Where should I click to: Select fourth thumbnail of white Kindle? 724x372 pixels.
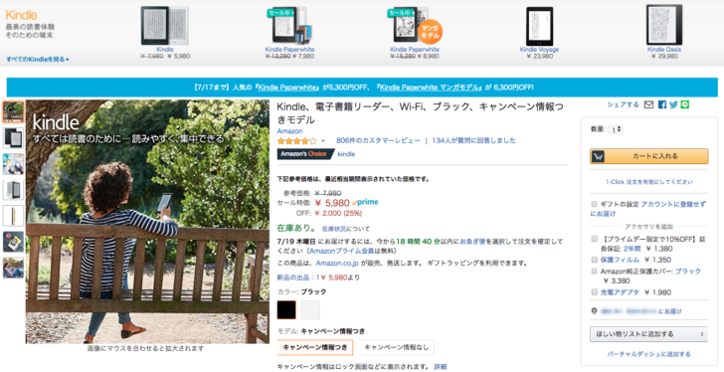[x=13, y=190]
